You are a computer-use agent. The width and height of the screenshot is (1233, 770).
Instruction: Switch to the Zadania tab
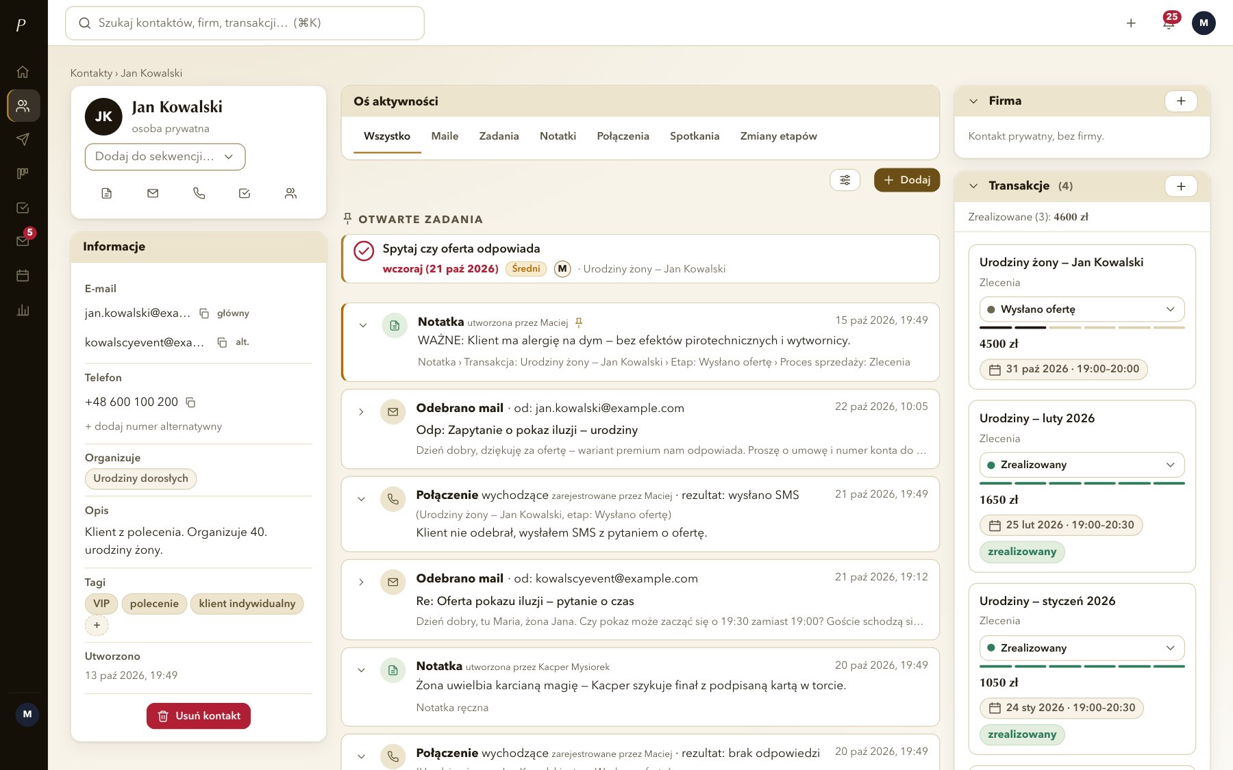point(499,136)
